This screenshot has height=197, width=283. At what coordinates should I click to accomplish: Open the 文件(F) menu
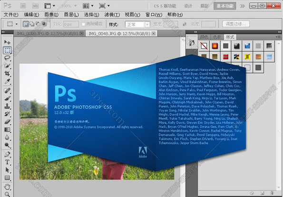(11, 15)
